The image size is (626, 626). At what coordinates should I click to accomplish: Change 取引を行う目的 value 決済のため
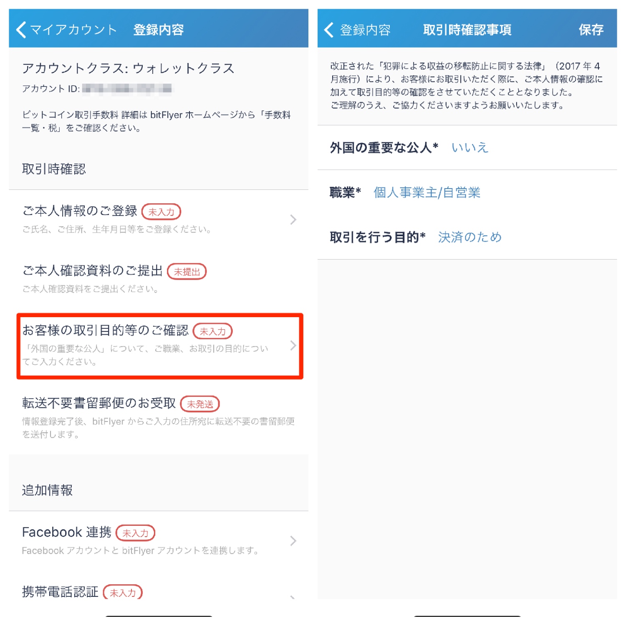(469, 237)
